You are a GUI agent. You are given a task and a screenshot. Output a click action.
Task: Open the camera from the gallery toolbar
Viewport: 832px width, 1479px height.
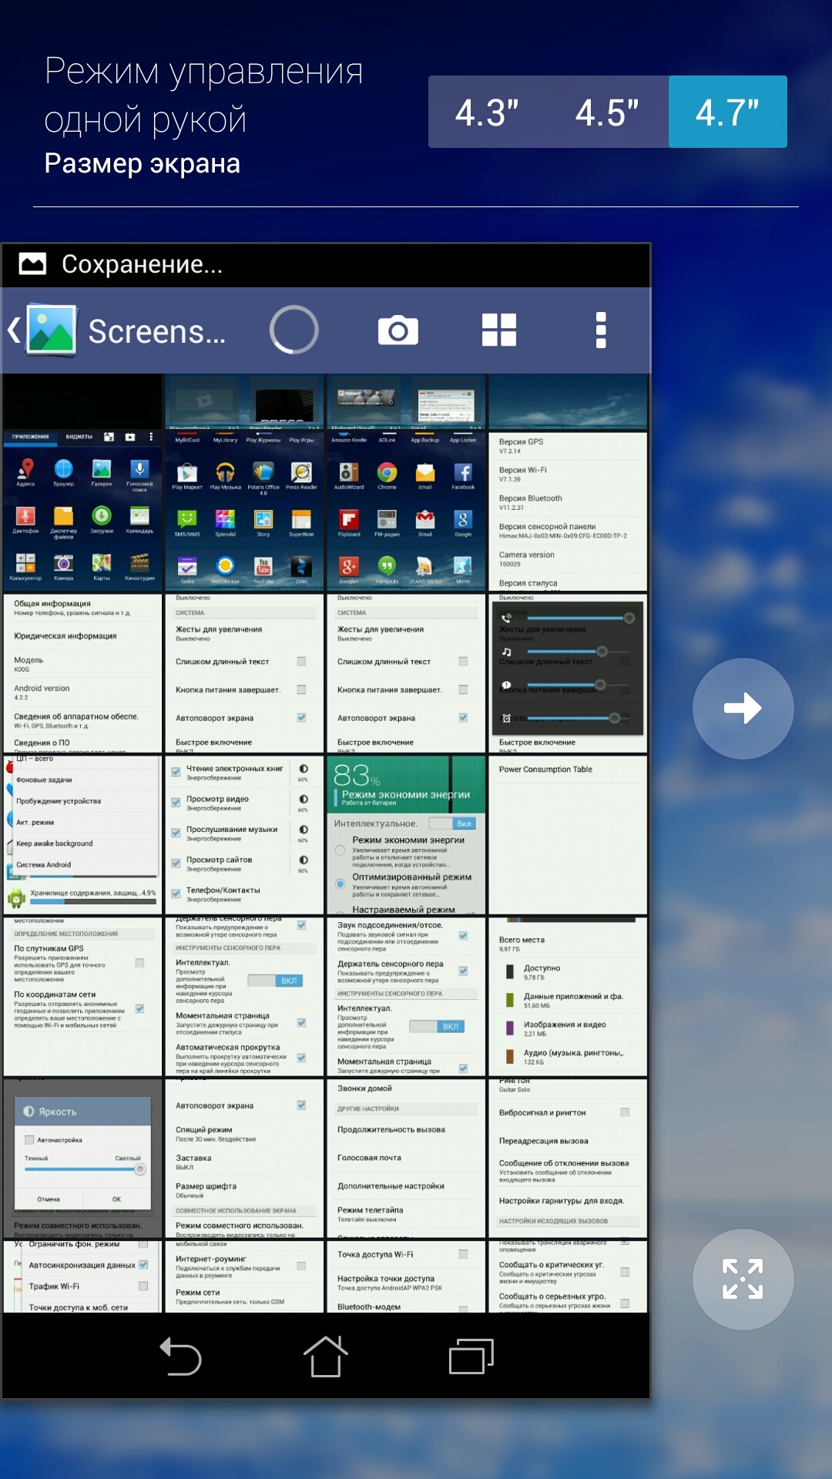pyautogui.click(x=398, y=330)
